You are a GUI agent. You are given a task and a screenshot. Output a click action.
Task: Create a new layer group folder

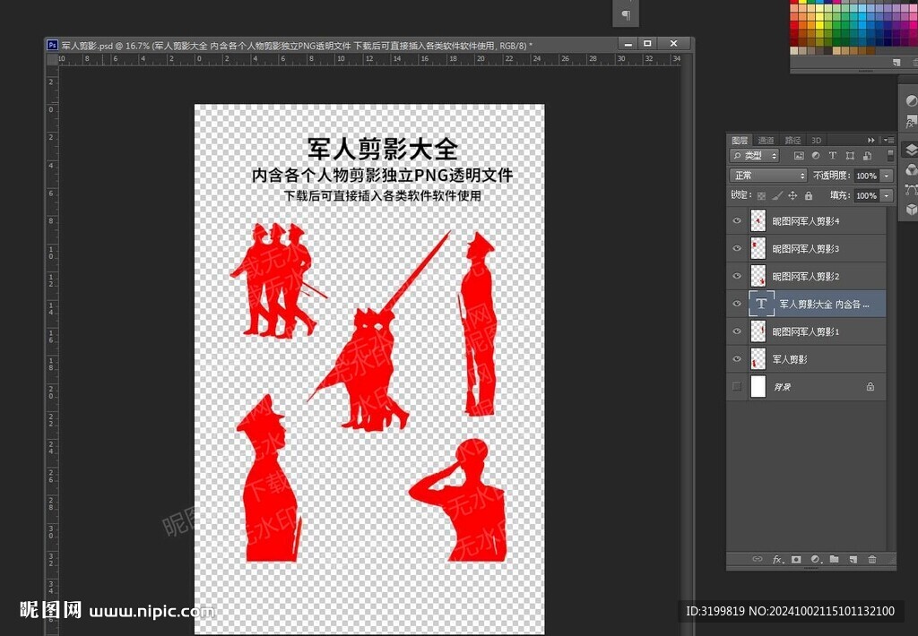click(x=834, y=559)
